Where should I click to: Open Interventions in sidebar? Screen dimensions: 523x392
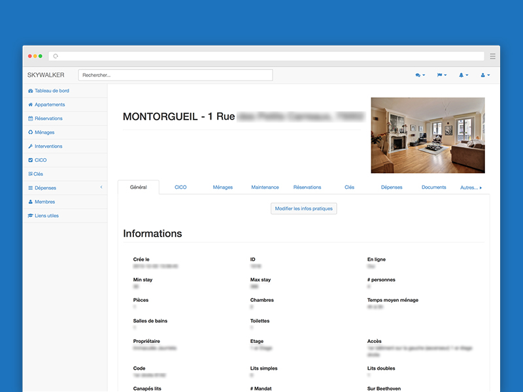(x=65, y=146)
